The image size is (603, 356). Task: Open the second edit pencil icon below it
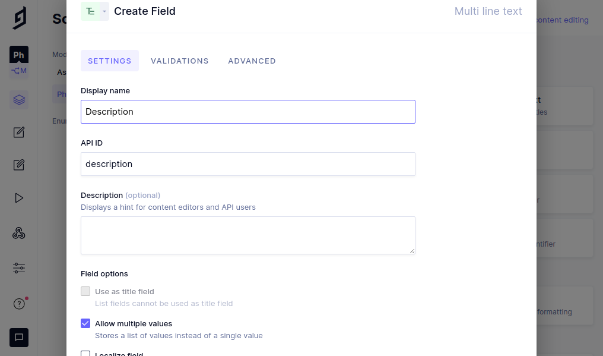(x=19, y=165)
